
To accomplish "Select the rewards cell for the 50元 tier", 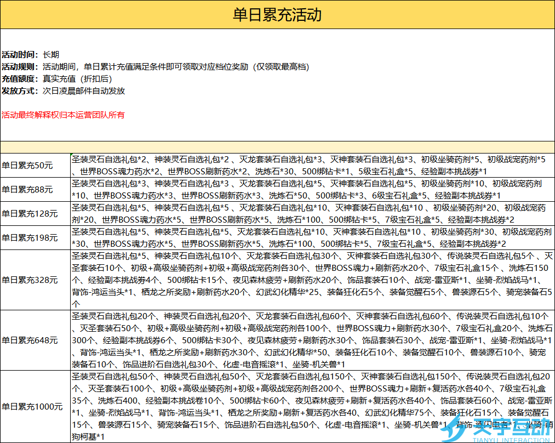I will click(312, 166).
